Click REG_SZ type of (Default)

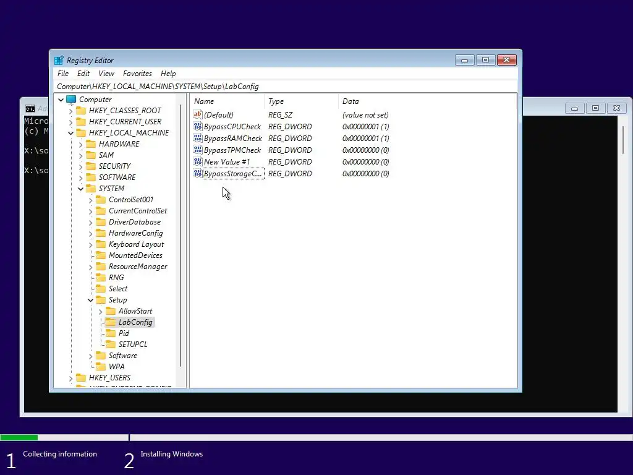280,114
